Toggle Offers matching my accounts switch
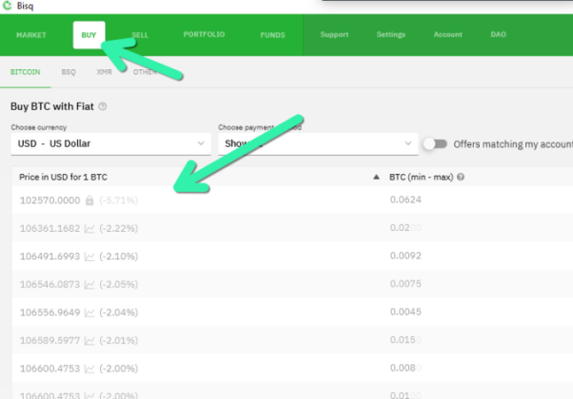 point(435,143)
